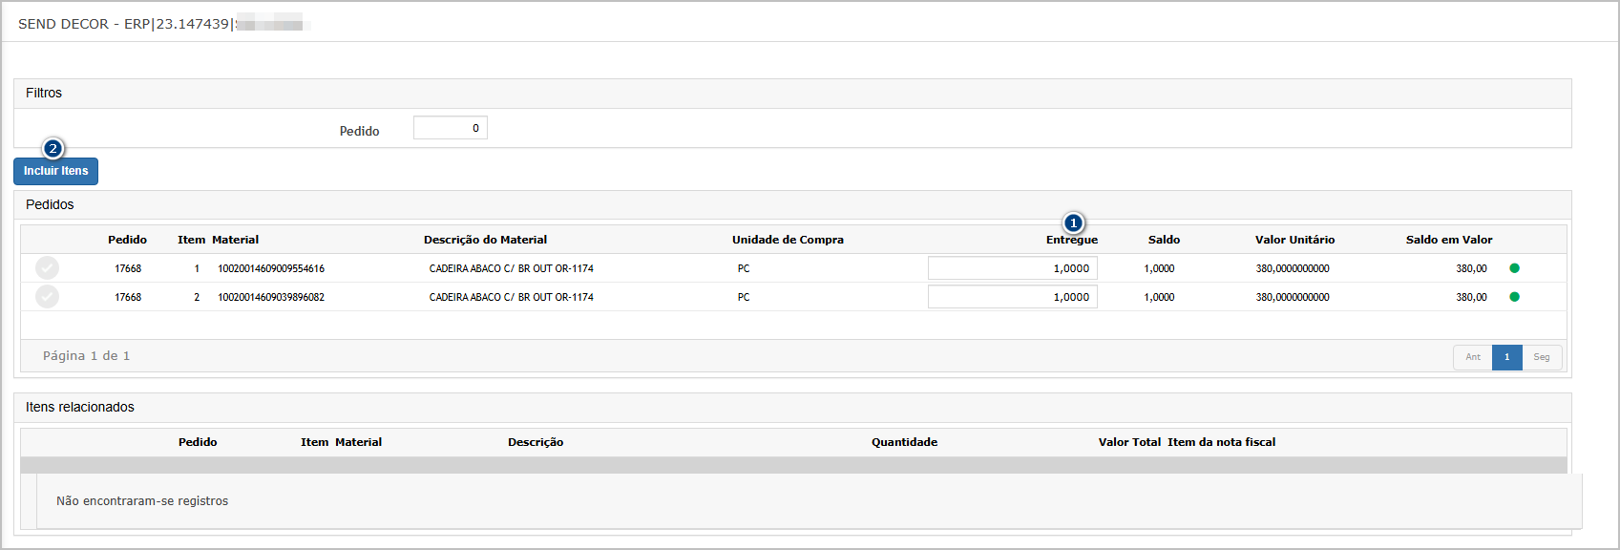This screenshot has height=550, width=1620.
Task: Click Quantidade header in Itens relacionados
Action: coord(904,442)
